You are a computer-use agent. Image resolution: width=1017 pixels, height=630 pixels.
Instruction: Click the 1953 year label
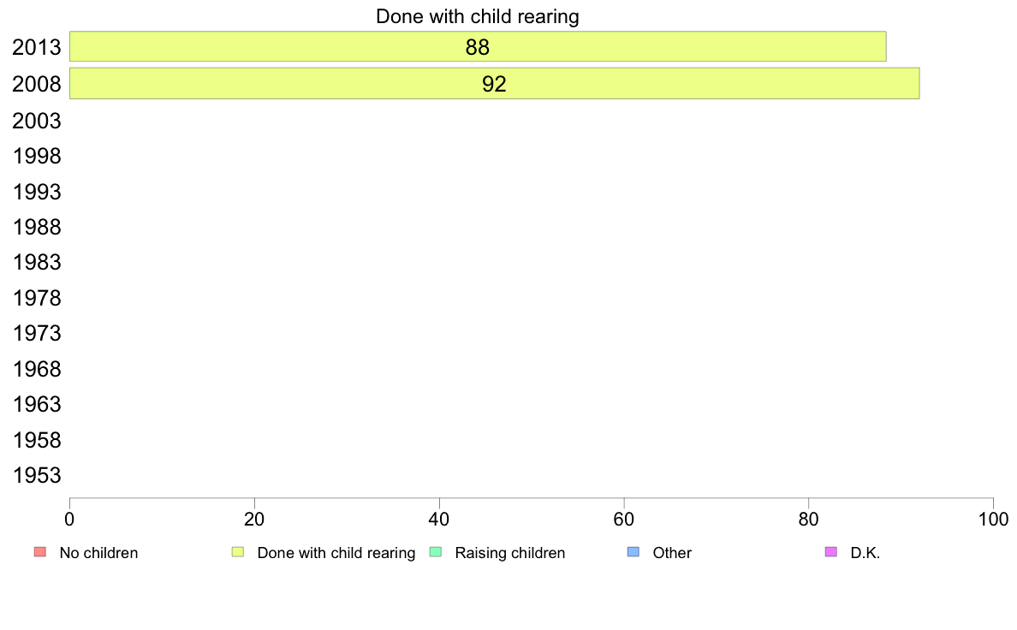pos(36,475)
